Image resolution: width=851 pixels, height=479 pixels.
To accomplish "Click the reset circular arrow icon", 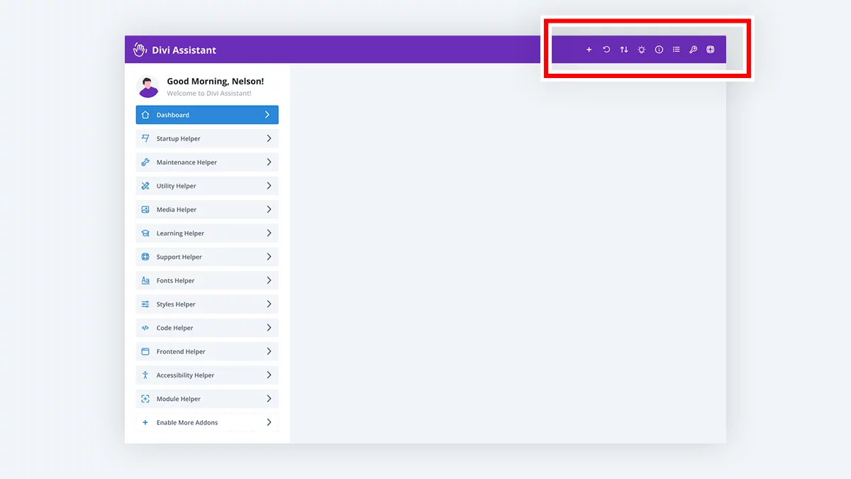I will [x=606, y=50].
